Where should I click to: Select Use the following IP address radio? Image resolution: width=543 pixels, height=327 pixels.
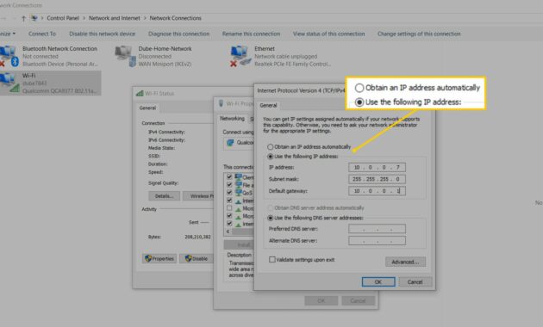(270, 157)
